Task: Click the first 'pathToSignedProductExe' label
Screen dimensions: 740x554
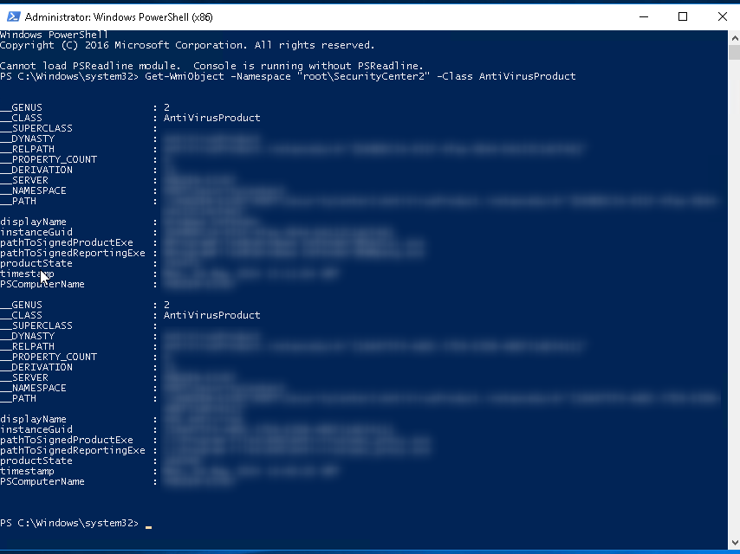Action: (67, 242)
